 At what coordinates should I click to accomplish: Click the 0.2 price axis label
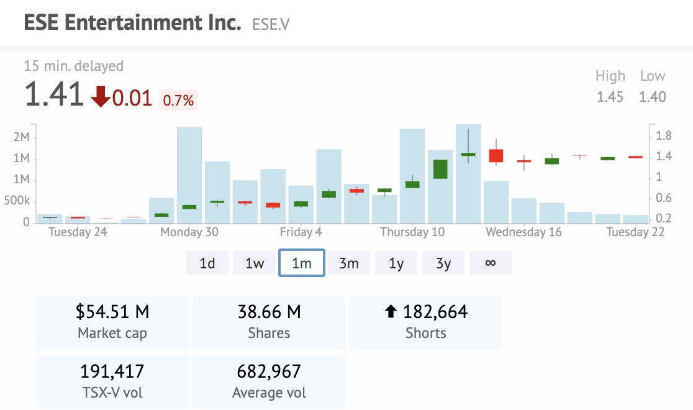[663, 218]
